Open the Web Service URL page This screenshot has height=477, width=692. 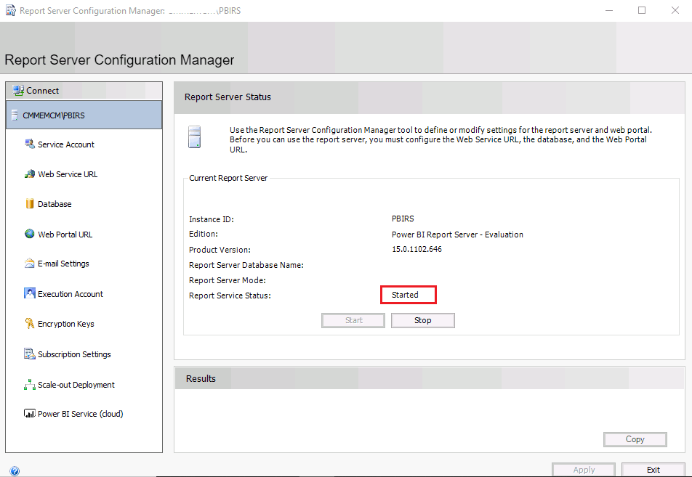coord(68,174)
